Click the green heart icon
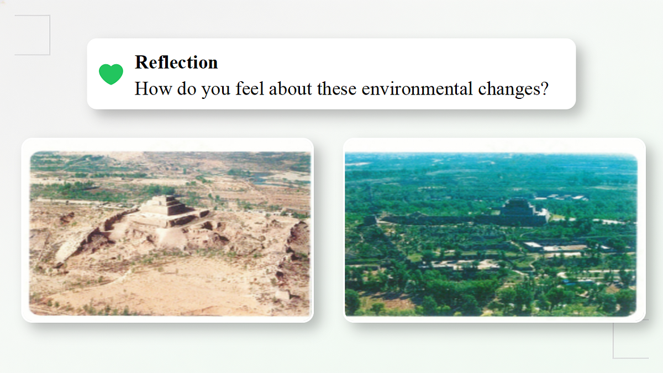The image size is (663, 373). (x=111, y=74)
